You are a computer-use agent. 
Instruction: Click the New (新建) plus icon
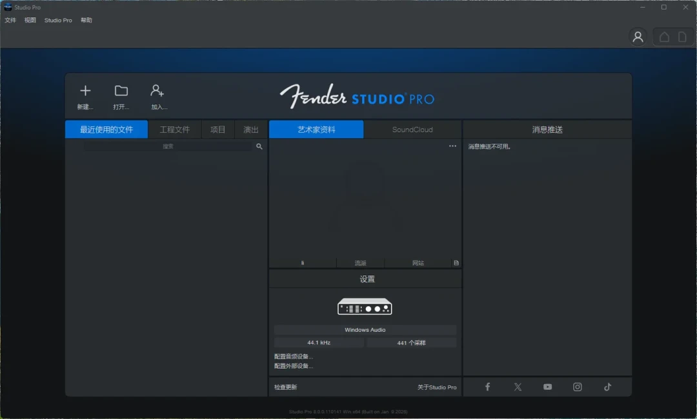pos(85,91)
